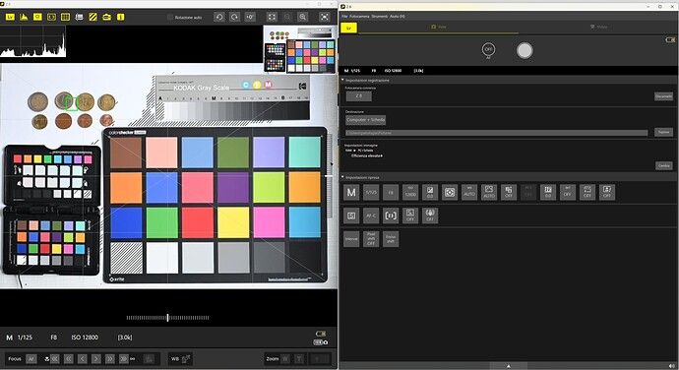Open the WB AUTO setting

[x=469, y=192]
